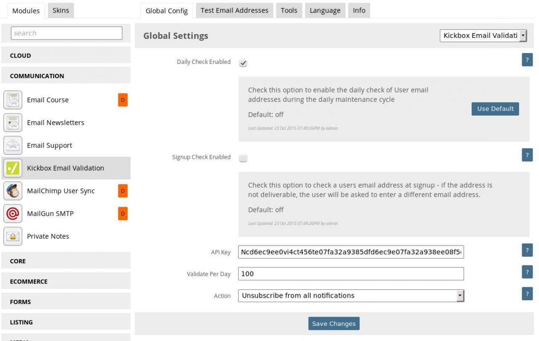Open the Kickbox Email Validation module dropdown
The image size is (539, 341).
pyautogui.click(x=483, y=36)
